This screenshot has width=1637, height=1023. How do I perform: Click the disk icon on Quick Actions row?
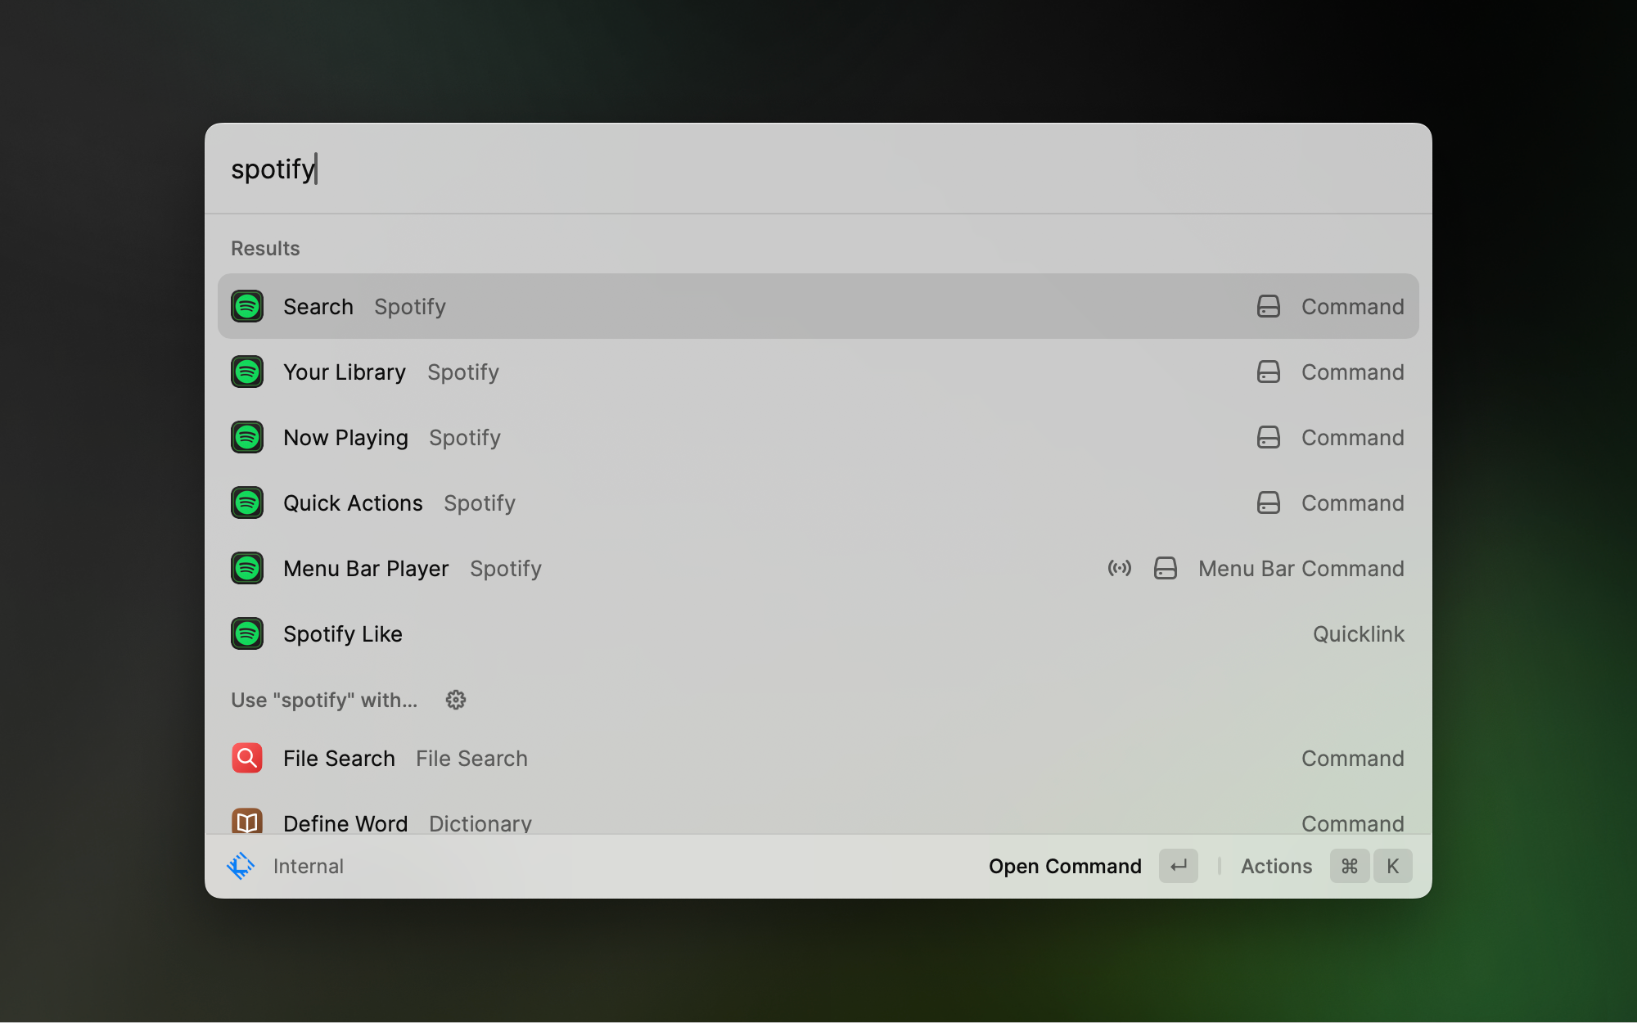pyautogui.click(x=1268, y=502)
